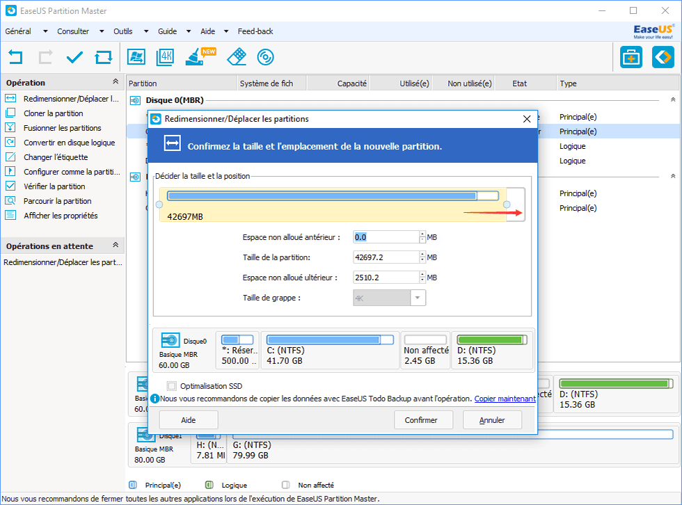Follow the Copier maintenant link
The height and width of the screenshot is (505, 682).
click(505, 399)
